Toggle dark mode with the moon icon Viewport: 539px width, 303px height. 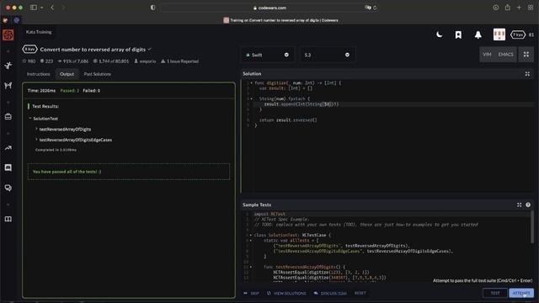point(439,35)
